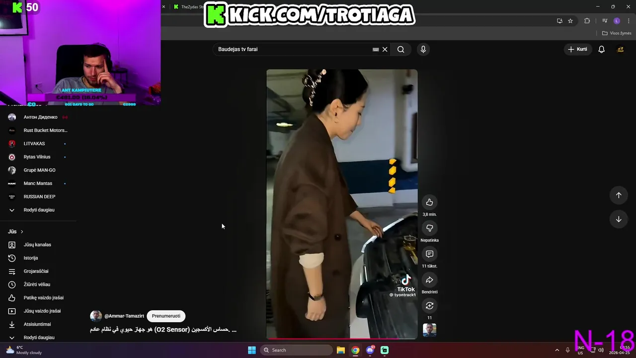Click the short video player
Image resolution: width=636 pixels, height=358 pixels.
coord(342,204)
